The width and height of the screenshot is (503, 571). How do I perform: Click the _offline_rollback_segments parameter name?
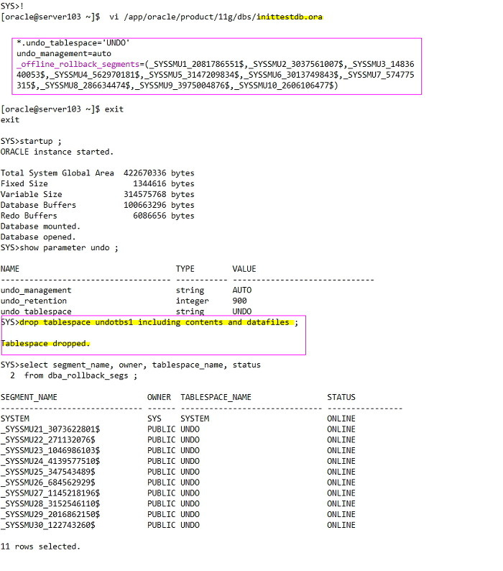tap(78, 64)
